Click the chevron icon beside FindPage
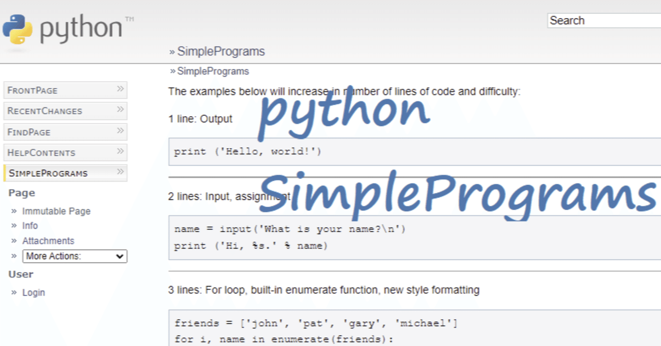The image size is (661, 346). tap(121, 132)
